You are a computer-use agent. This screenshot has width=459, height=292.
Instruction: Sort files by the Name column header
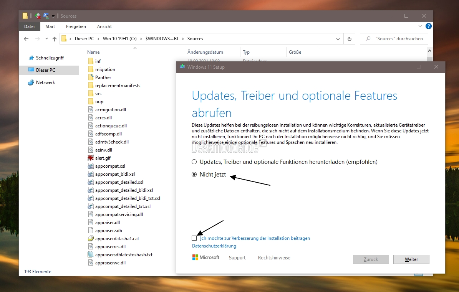[x=93, y=52]
